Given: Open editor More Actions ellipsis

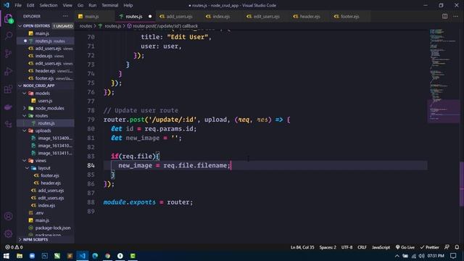Looking at the screenshot, I should [x=455, y=16].
